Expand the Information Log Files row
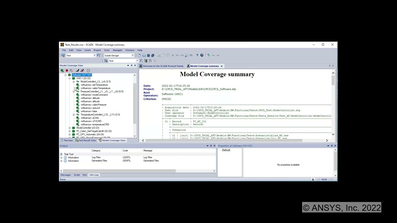Viewport: 397px width, 223px height. (61, 157)
